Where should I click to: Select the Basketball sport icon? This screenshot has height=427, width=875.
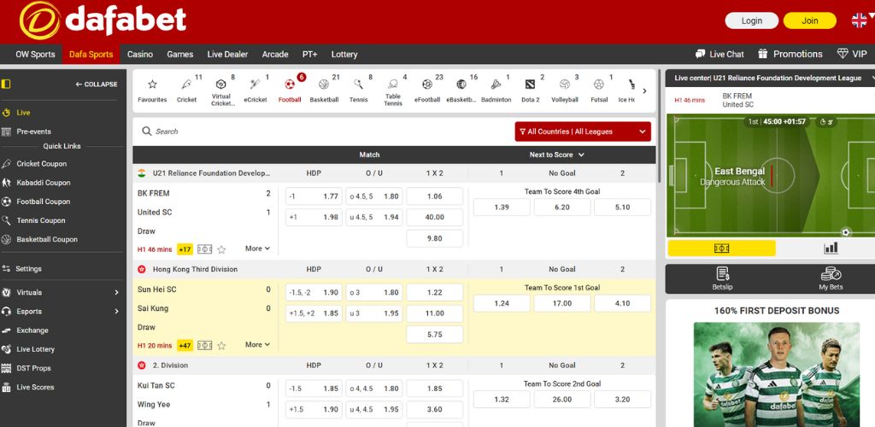tap(324, 89)
